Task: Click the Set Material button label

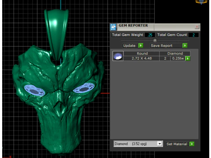Action: tap(177, 144)
